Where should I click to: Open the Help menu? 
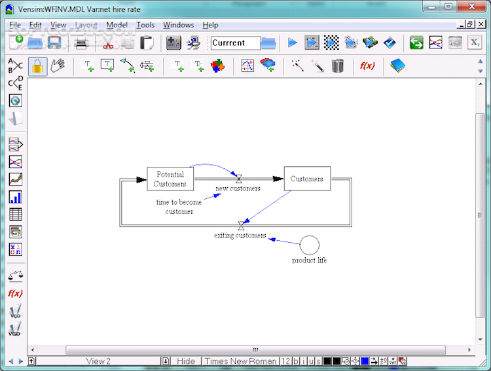click(210, 25)
